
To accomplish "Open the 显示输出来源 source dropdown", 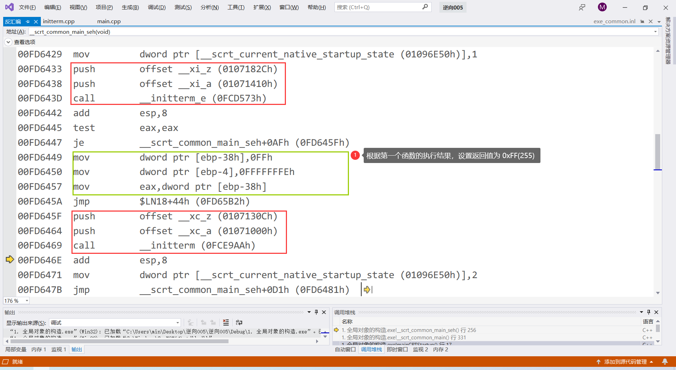I will click(x=177, y=323).
